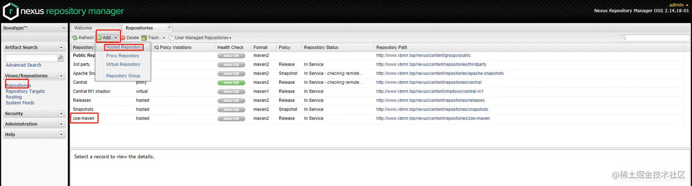Viewport: 692px width, 186px height.
Task: Open the Add repository dropdown
Action: (x=108, y=38)
